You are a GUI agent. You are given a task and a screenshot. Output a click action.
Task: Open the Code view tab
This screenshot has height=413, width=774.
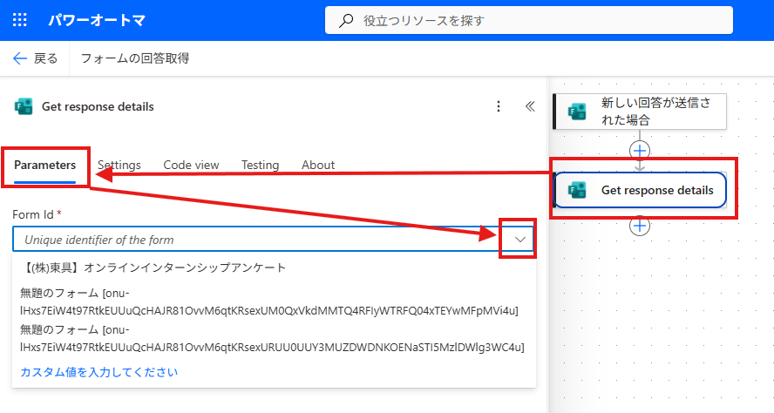pos(191,166)
